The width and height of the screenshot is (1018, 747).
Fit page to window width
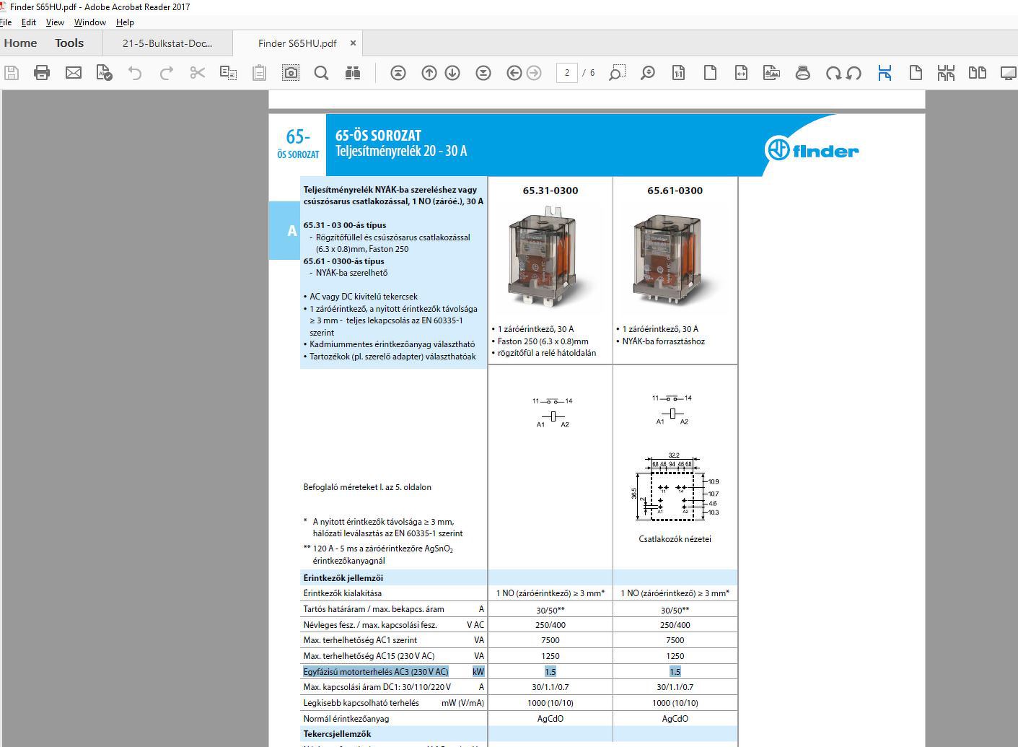(741, 73)
